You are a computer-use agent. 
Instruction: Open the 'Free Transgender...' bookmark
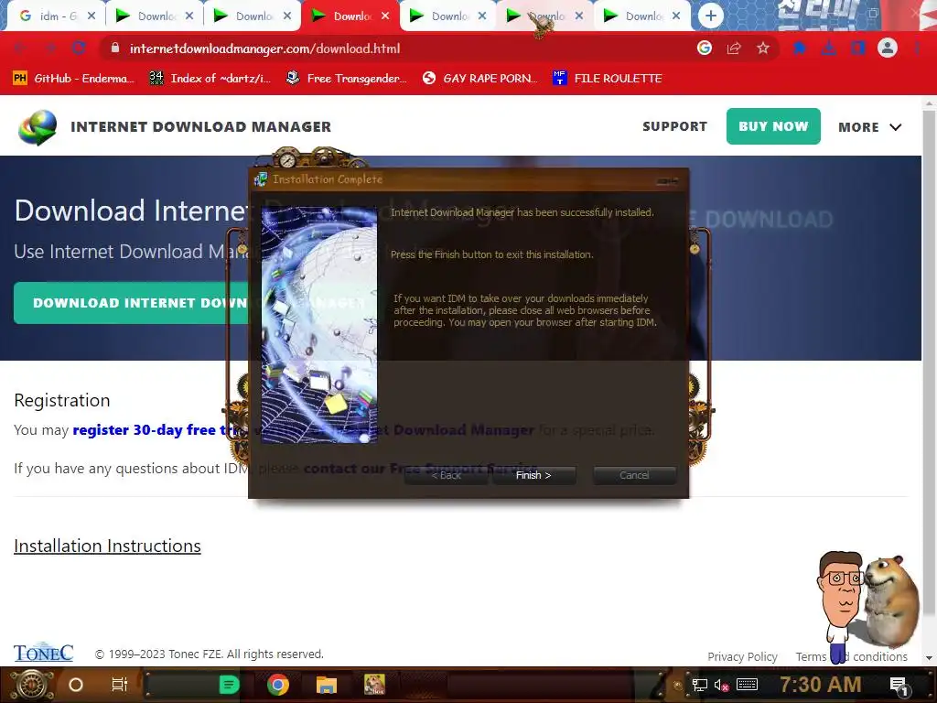tap(346, 79)
